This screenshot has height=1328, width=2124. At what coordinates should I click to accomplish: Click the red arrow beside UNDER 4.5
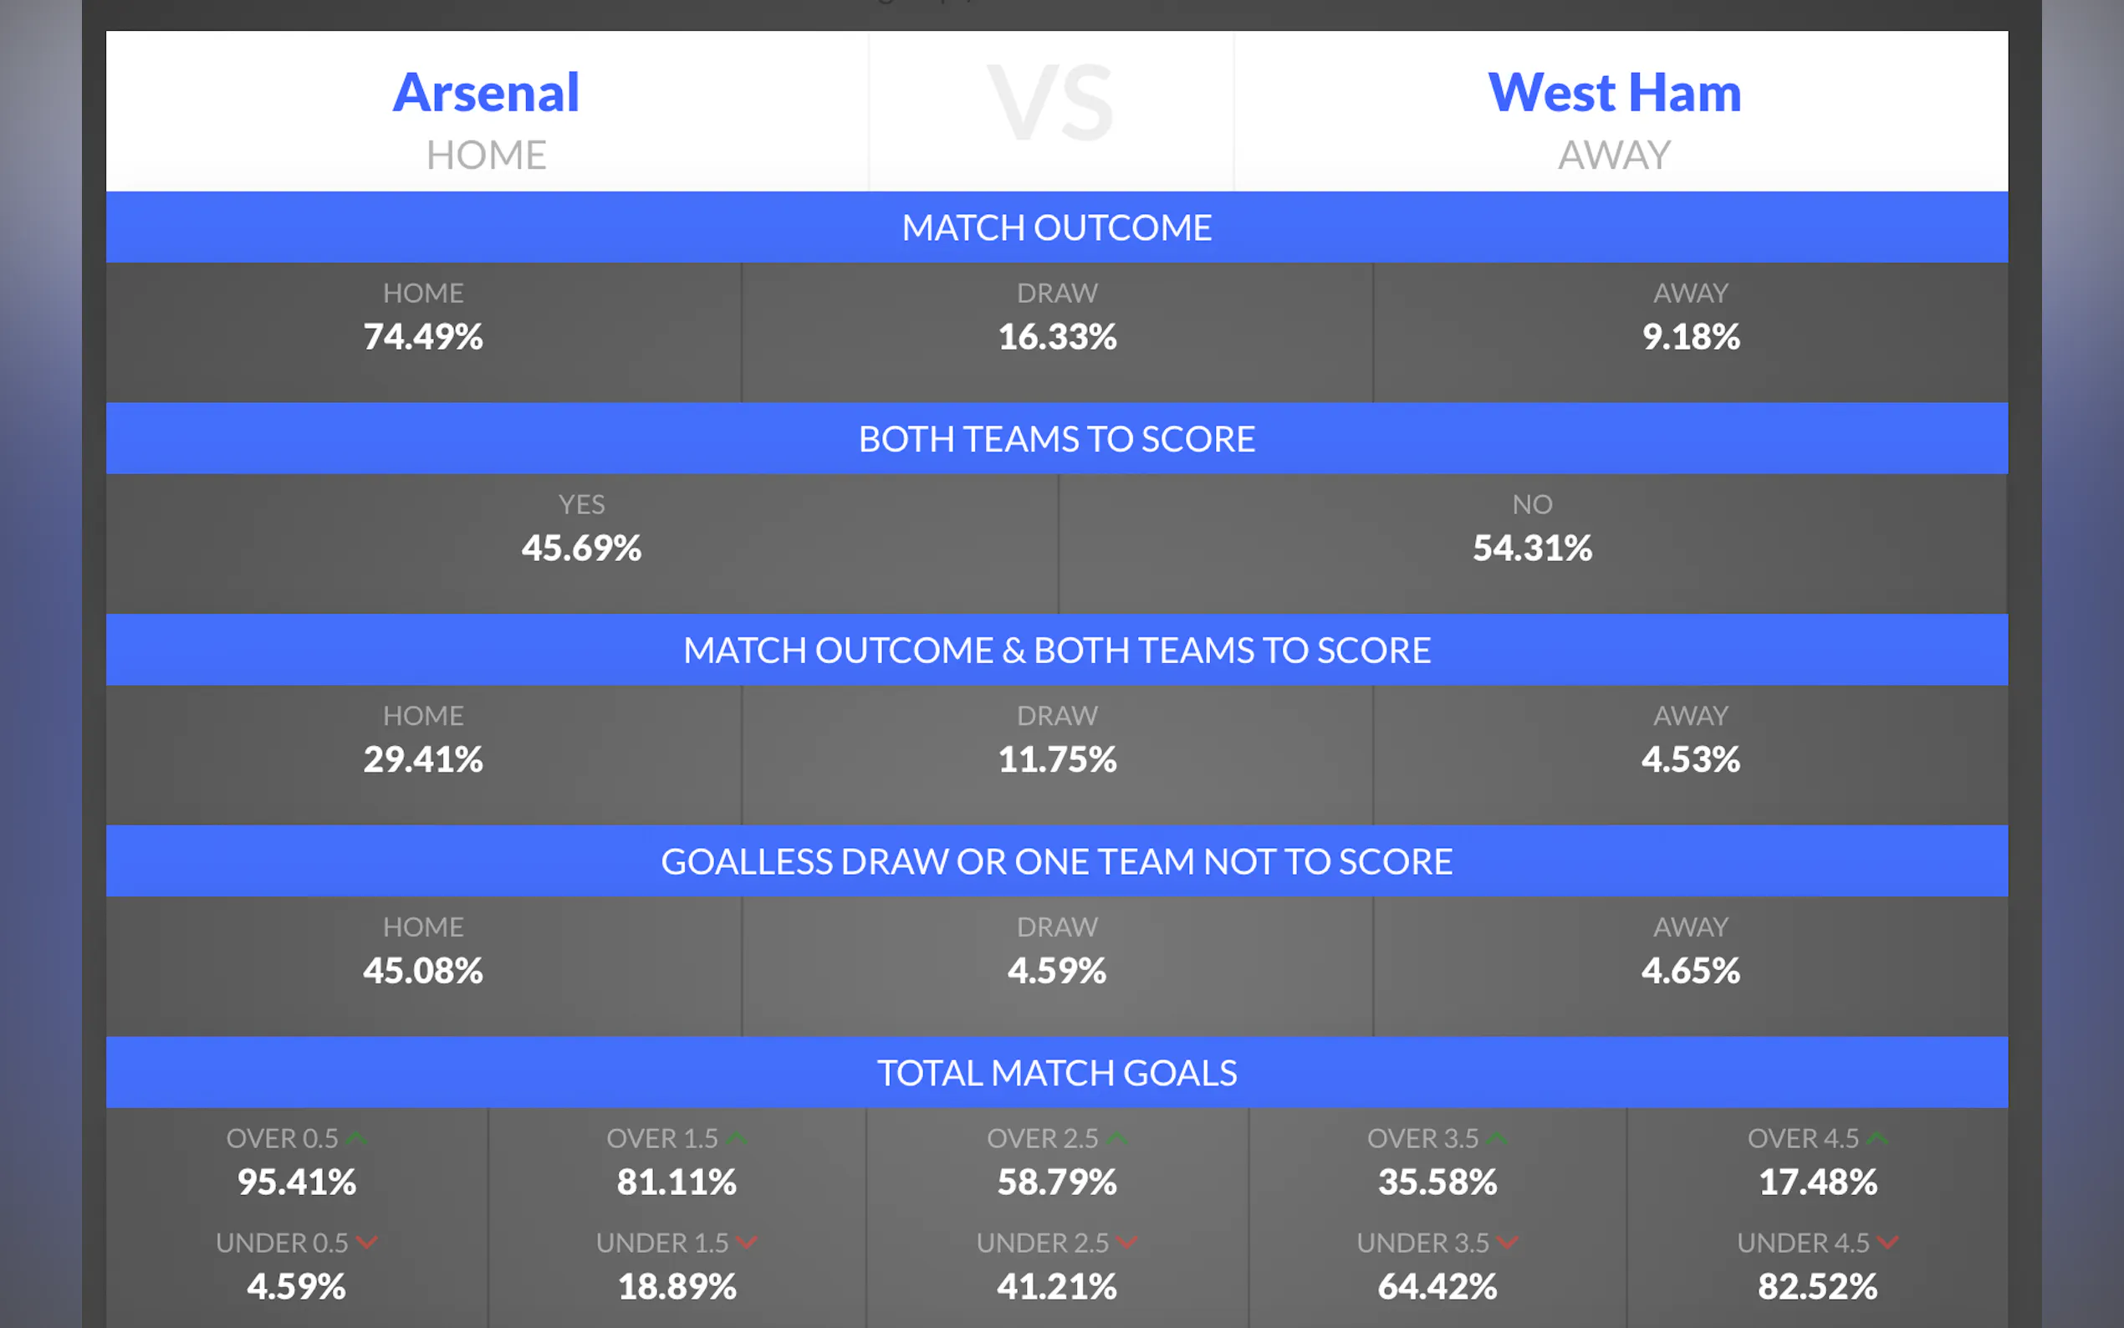1888,1243
